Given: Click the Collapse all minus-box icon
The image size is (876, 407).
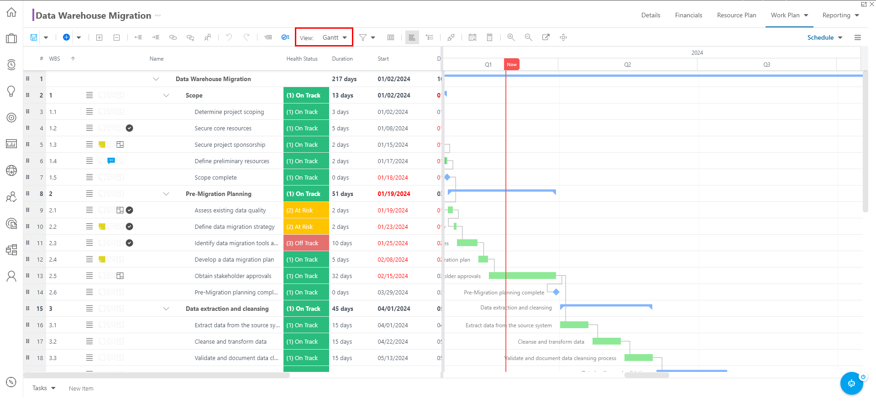Looking at the screenshot, I should point(116,37).
